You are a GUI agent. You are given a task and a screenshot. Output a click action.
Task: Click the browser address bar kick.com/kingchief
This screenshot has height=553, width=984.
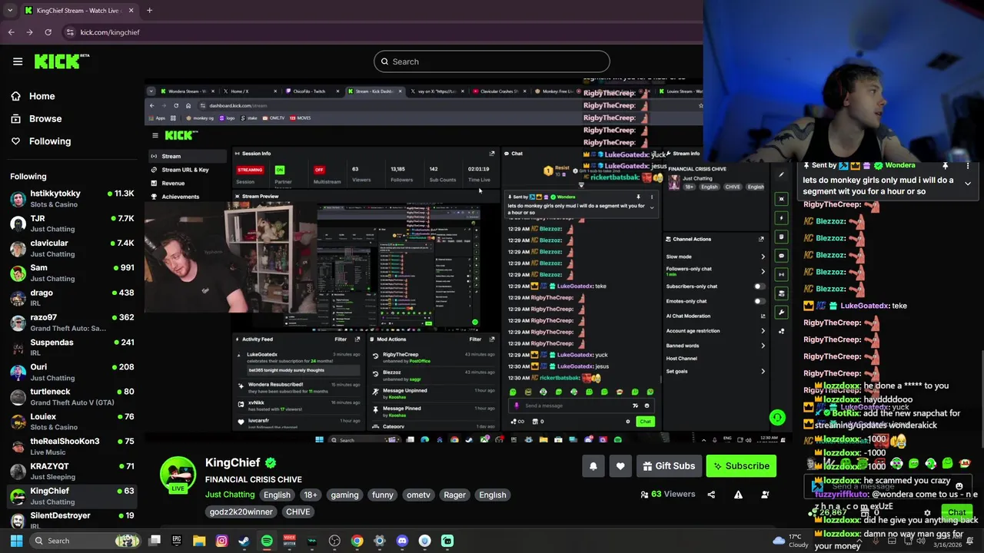coord(110,32)
